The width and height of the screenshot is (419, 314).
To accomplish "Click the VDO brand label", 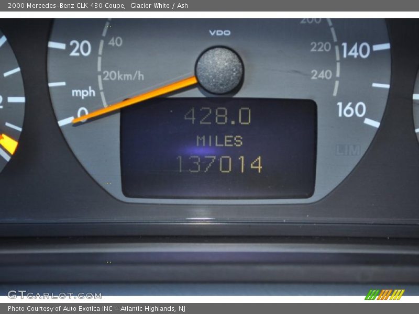I will (x=219, y=32).
